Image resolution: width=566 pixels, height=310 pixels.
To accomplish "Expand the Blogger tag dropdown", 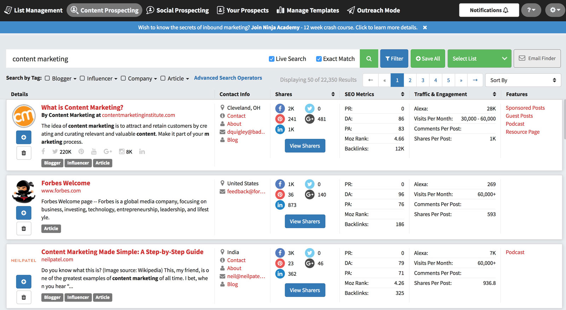I will (x=75, y=79).
